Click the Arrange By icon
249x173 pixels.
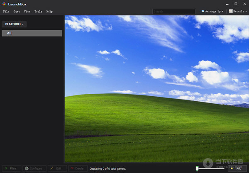point(203,11)
